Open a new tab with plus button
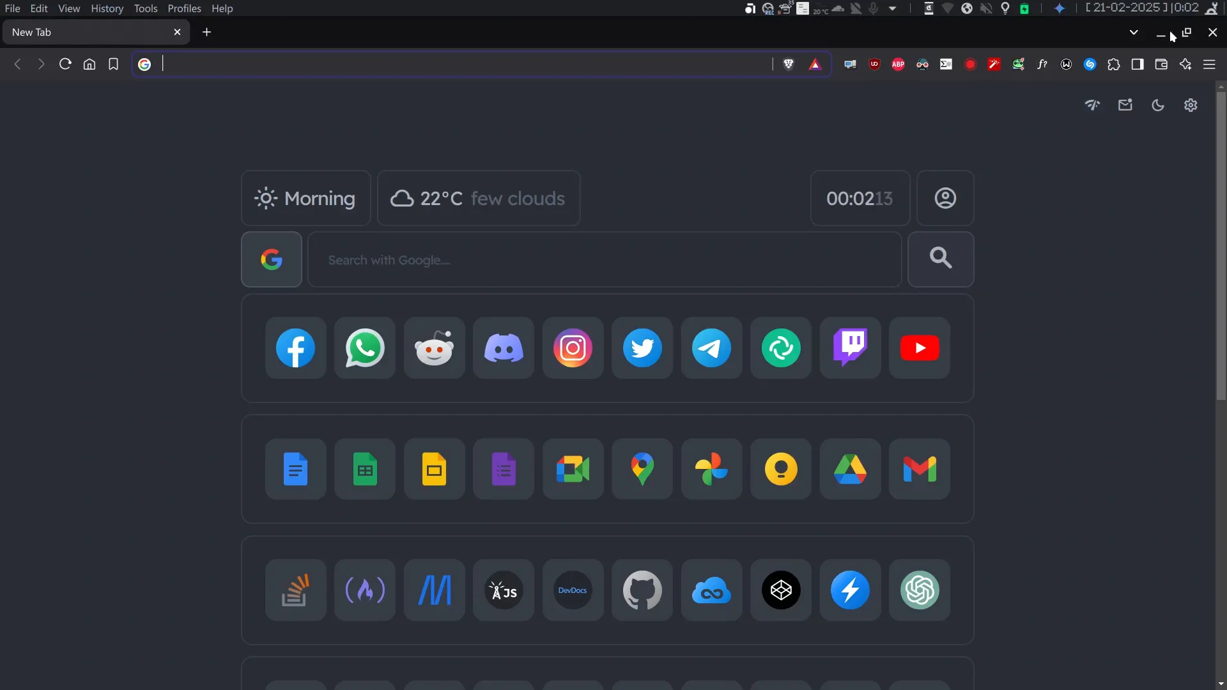 [x=206, y=32]
